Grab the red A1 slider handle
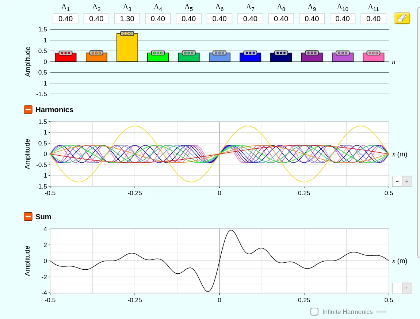This screenshot has height=319, width=420. pyautogui.click(x=66, y=53)
